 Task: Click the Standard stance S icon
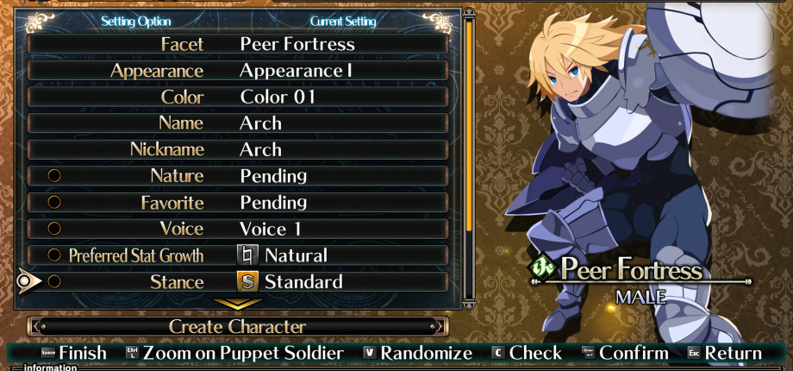(247, 281)
